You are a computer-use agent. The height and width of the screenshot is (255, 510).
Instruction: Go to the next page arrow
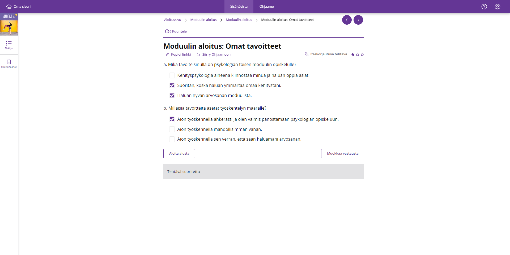(x=358, y=20)
